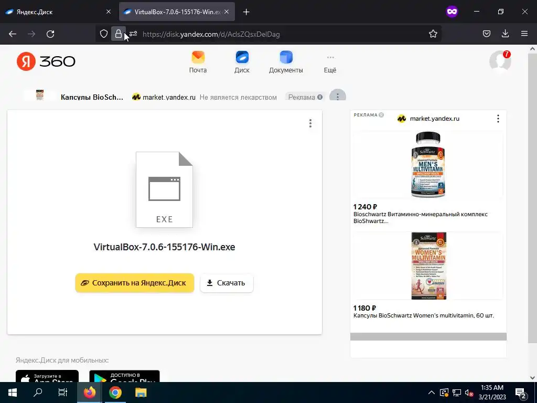This screenshot has width=537, height=403.
Task: Click the private browsing mask icon
Action: click(x=452, y=12)
